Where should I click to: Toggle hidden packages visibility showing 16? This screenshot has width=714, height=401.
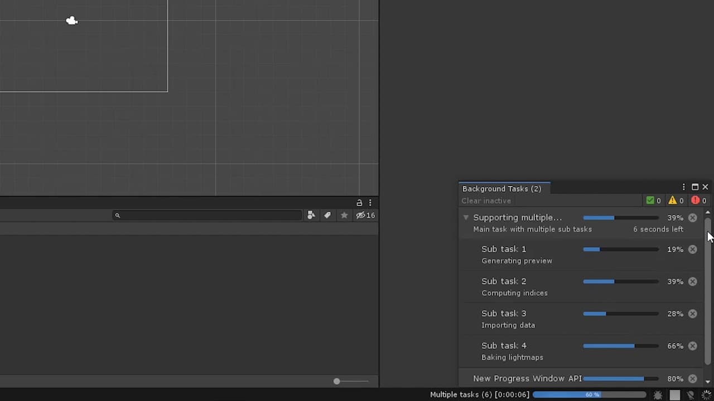tap(365, 216)
